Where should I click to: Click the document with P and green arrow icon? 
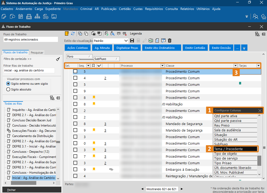coord(106,33)
